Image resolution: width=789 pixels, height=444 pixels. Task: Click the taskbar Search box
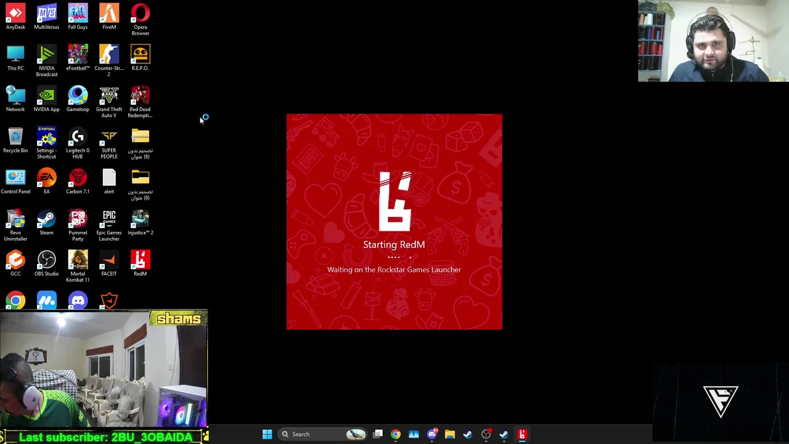click(x=322, y=434)
